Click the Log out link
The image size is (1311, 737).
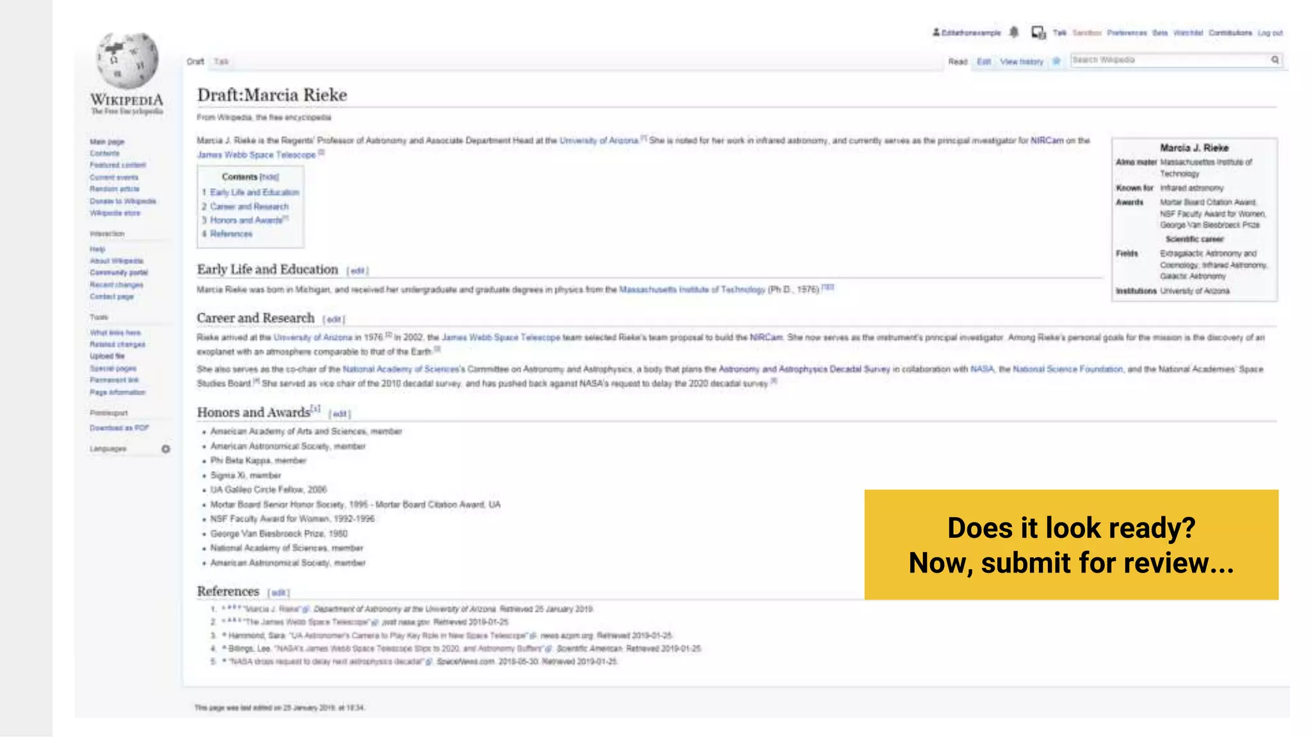pos(1270,33)
